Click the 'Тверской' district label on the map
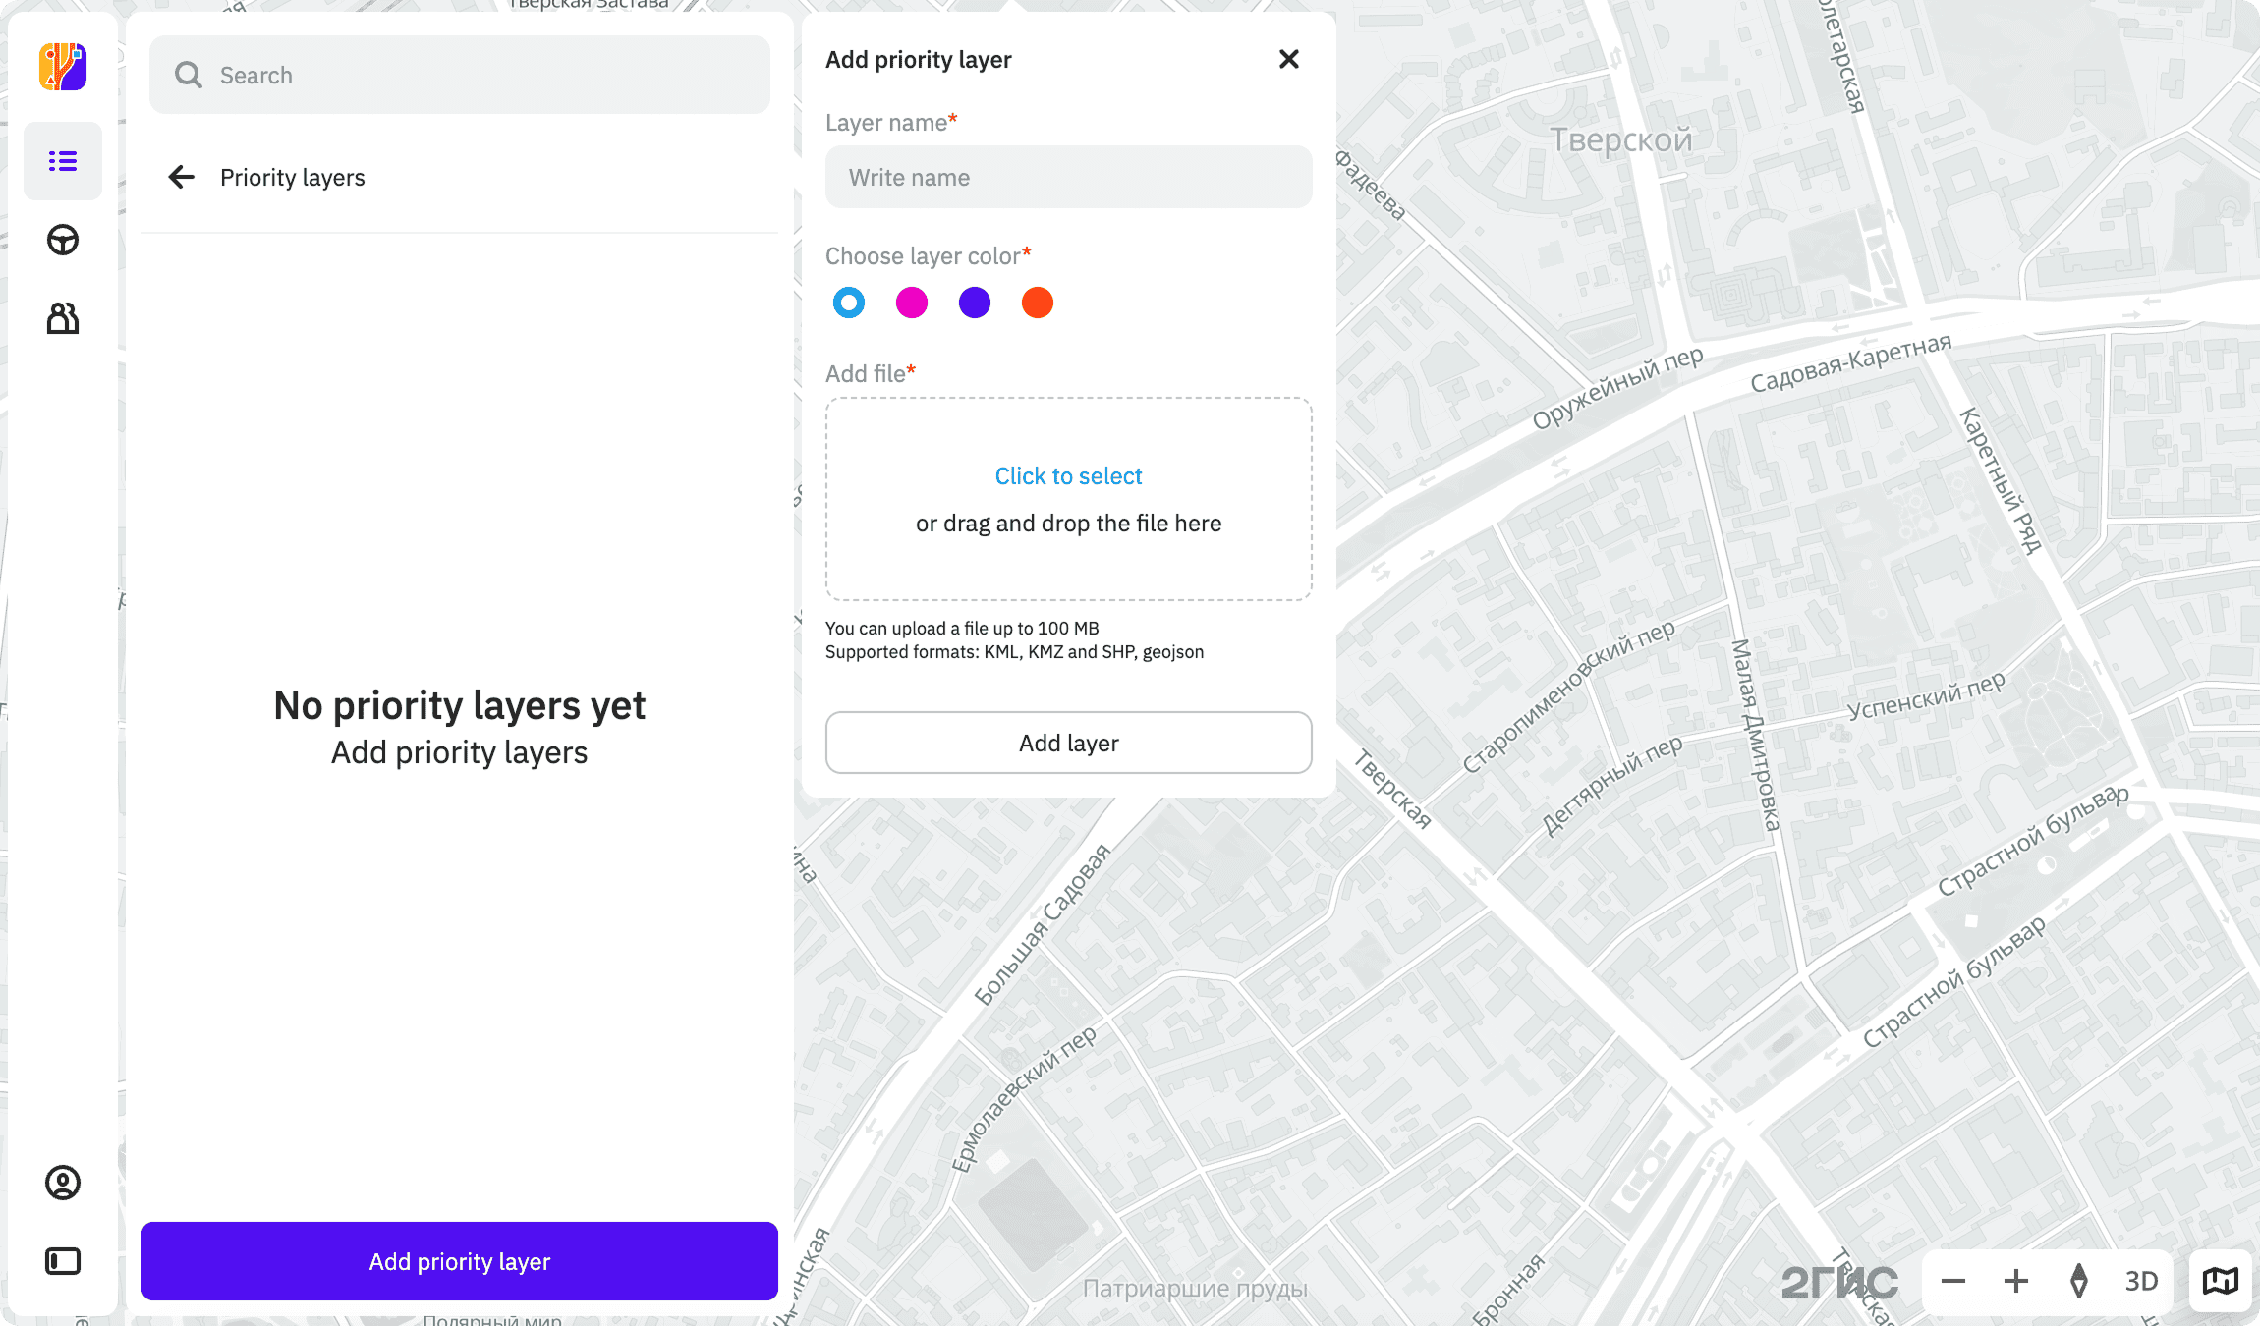The image size is (2260, 1326). 1621,139
